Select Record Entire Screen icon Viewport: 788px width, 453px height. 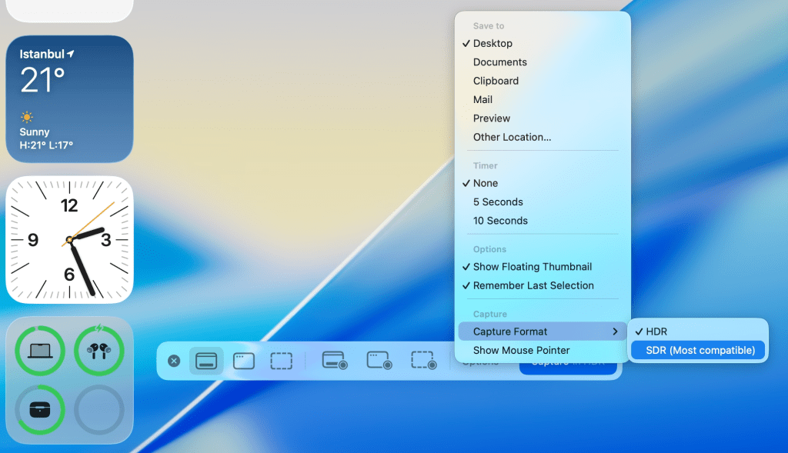click(x=335, y=361)
